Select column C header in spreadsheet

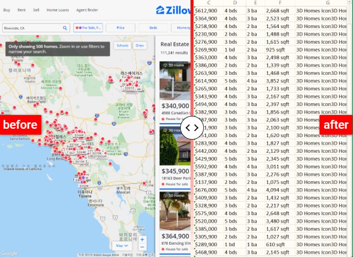209,2
